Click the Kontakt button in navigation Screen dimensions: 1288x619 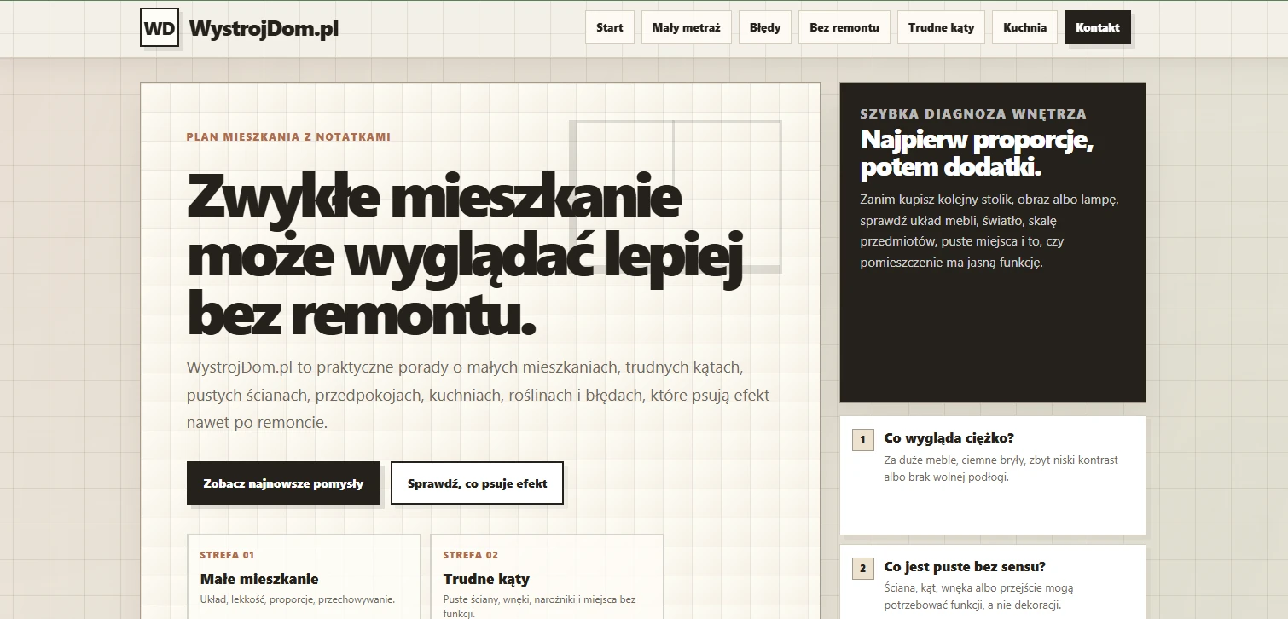click(x=1097, y=27)
